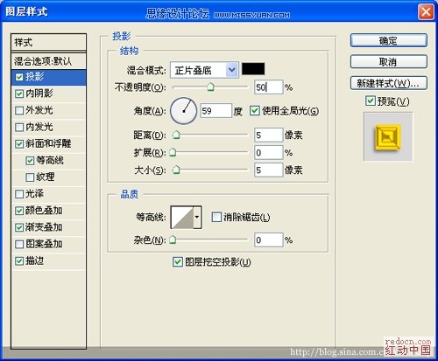Uncheck the 斜面和浮雕 checkbox

tap(19, 144)
